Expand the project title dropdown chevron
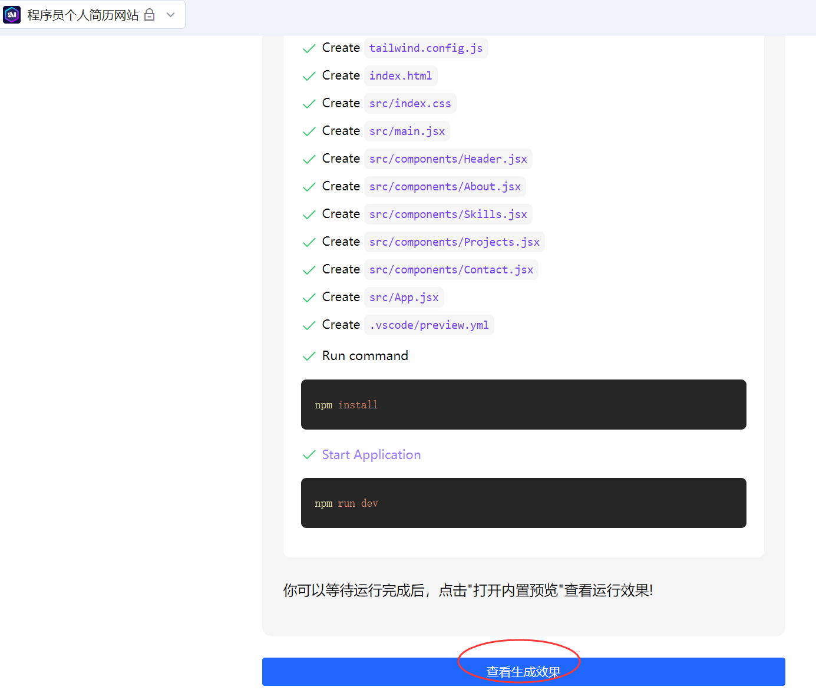This screenshot has height=693, width=816. [x=171, y=15]
